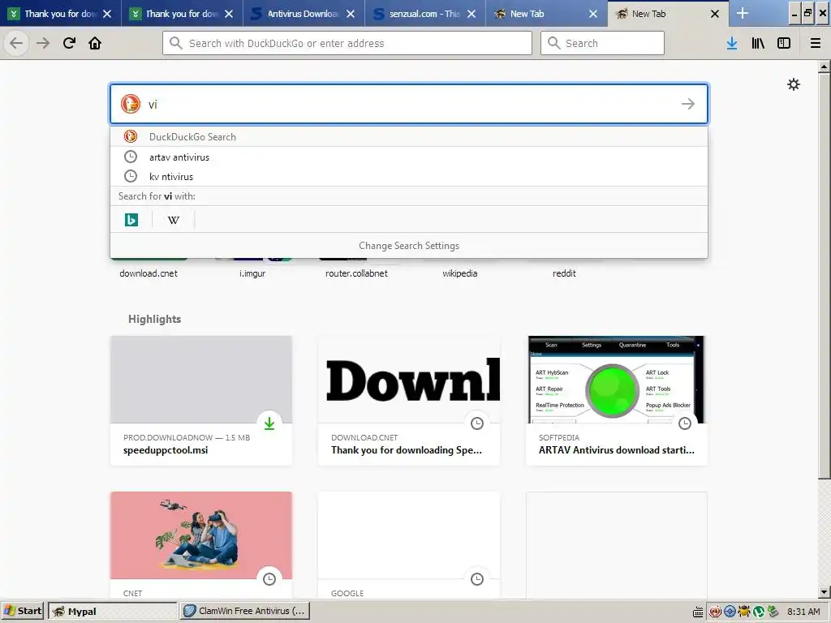The height and width of the screenshot is (623, 831).
Task: Select the DuckDuckGo Search suggestion row
Action: pos(409,136)
